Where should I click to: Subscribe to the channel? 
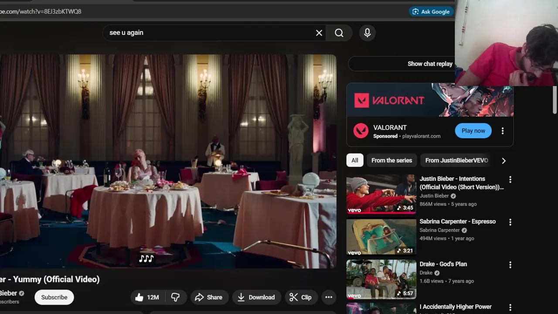(x=54, y=297)
